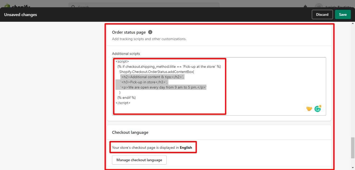Click the info icon beside Order status page
Viewport: 355px width, 170px height.
(150, 32)
